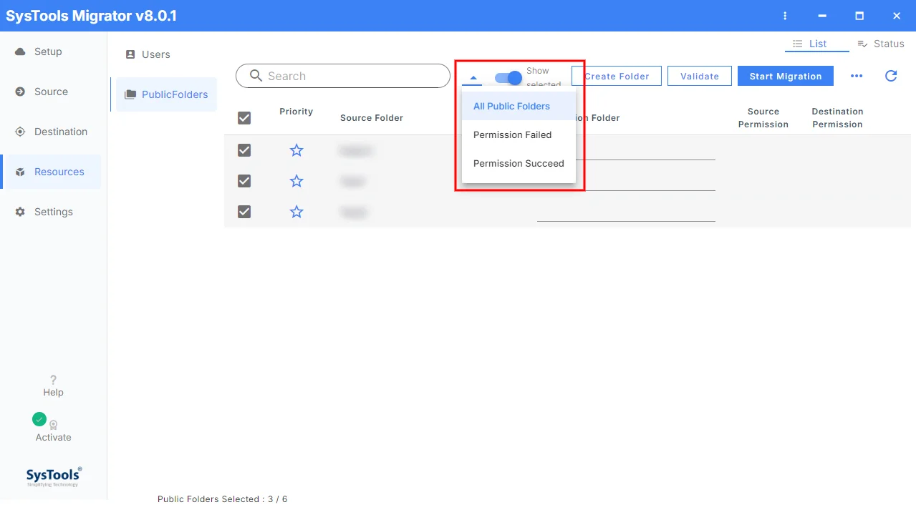Select All Public Folders filter option

[519, 106]
